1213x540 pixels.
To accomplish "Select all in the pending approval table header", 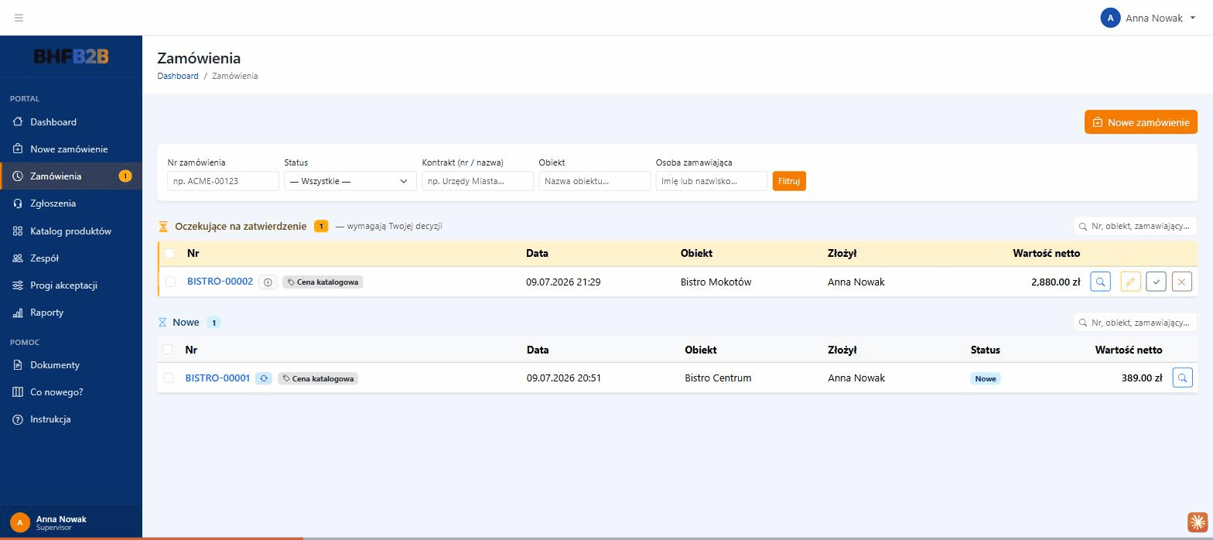I will click(x=169, y=253).
